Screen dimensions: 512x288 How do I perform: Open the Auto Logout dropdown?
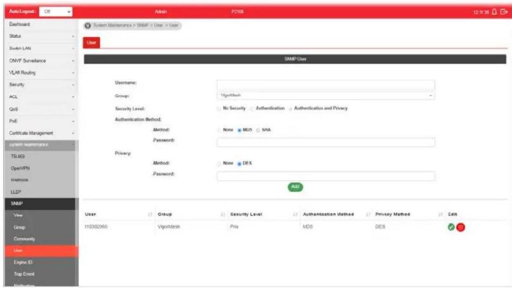pos(56,11)
